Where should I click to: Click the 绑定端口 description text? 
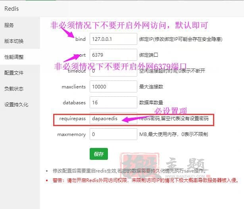pyautogui.click(x=149, y=55)
